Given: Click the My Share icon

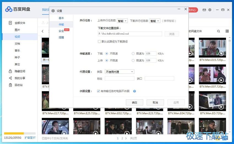Looking at the screenshot, I should 10,78.
